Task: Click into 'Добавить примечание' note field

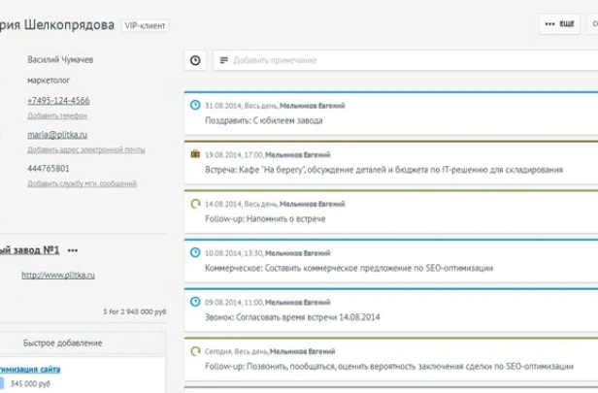Action: tap(388, 60)
